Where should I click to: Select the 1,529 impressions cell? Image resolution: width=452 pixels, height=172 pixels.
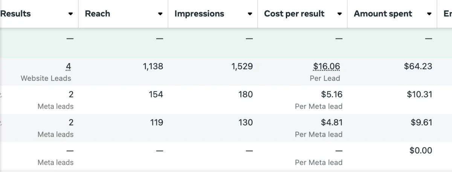242,66
